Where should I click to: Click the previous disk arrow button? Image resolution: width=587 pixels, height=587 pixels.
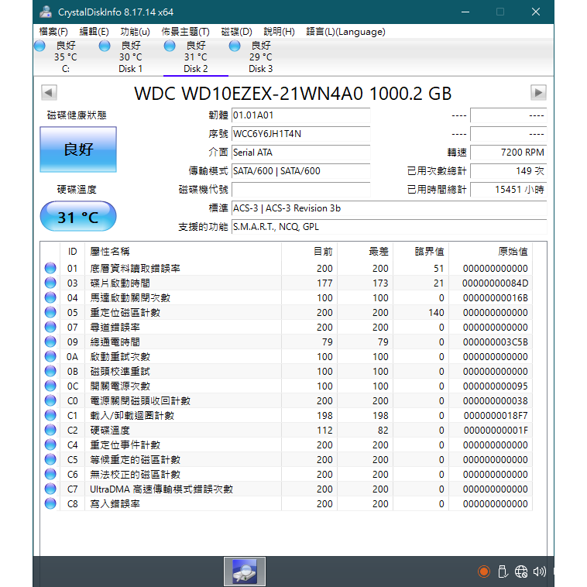click(x=49, y=92)
